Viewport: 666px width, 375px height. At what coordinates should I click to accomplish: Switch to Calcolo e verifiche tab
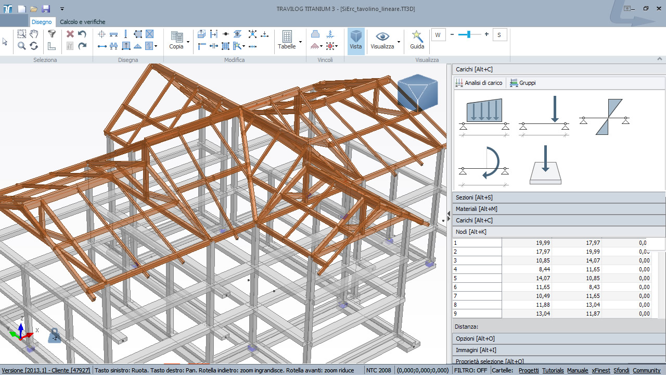[82, 22]
